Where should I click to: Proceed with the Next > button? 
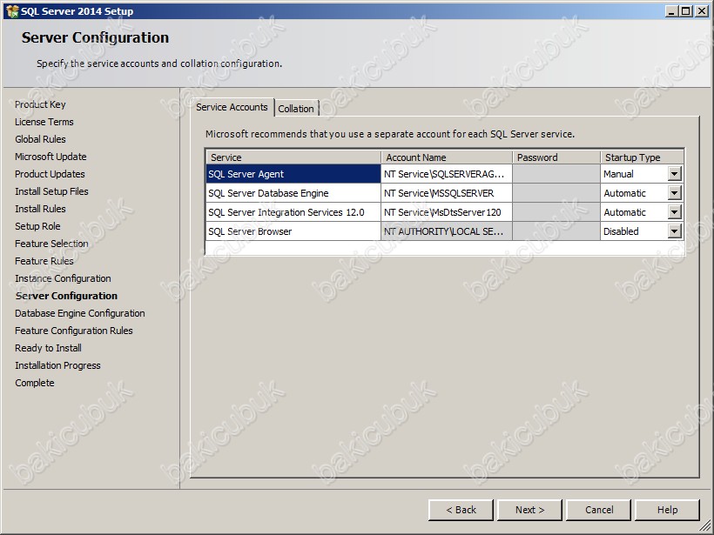click(529, 510)
